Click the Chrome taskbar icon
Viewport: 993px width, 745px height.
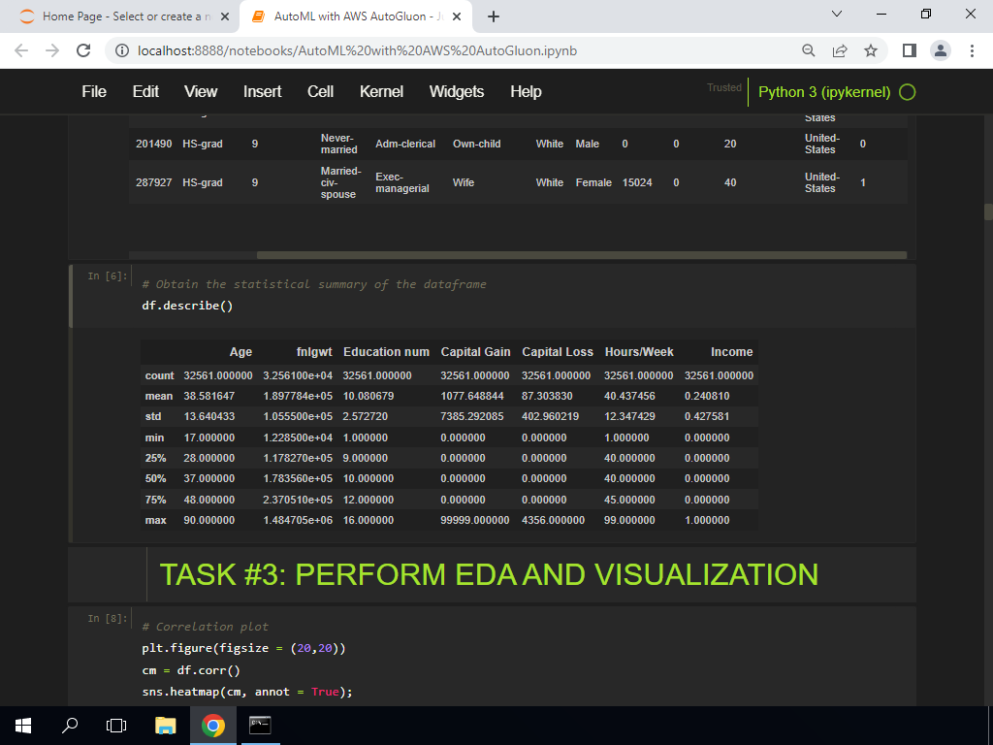(212, 726)
